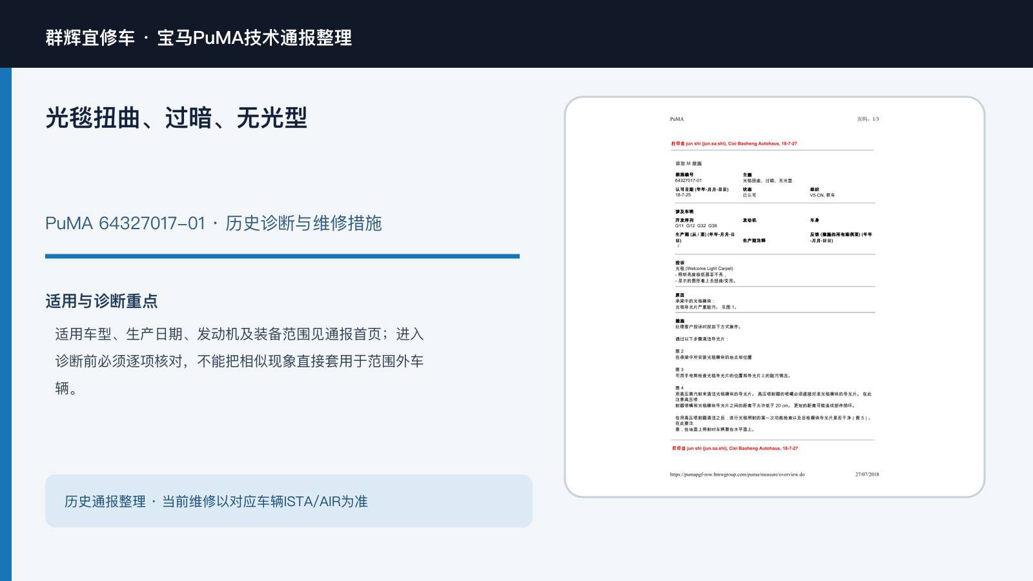1033x581 pixels.
Task: Click the 投诉 section mentioning Welcome Light Carpet
Action: click(x=706, y=272)
